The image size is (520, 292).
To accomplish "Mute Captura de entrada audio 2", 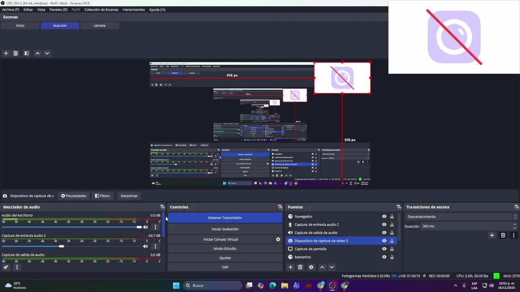I will coord(145,246).
